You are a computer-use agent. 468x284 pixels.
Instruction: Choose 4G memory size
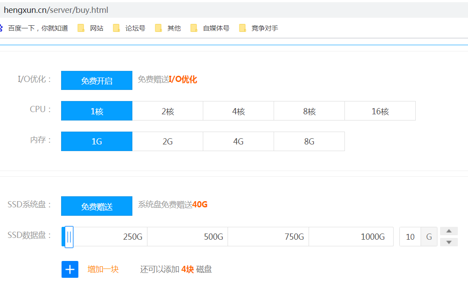pyautogui.click(x=238, y=141)
